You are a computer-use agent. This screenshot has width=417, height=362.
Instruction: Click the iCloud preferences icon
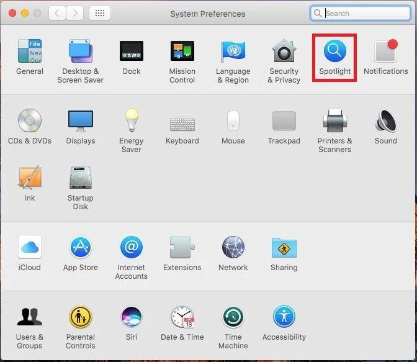coord(29,248)
